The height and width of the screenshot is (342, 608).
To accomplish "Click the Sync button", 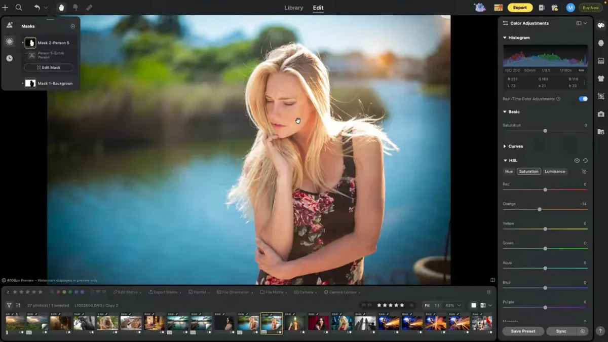I will 561,331.
